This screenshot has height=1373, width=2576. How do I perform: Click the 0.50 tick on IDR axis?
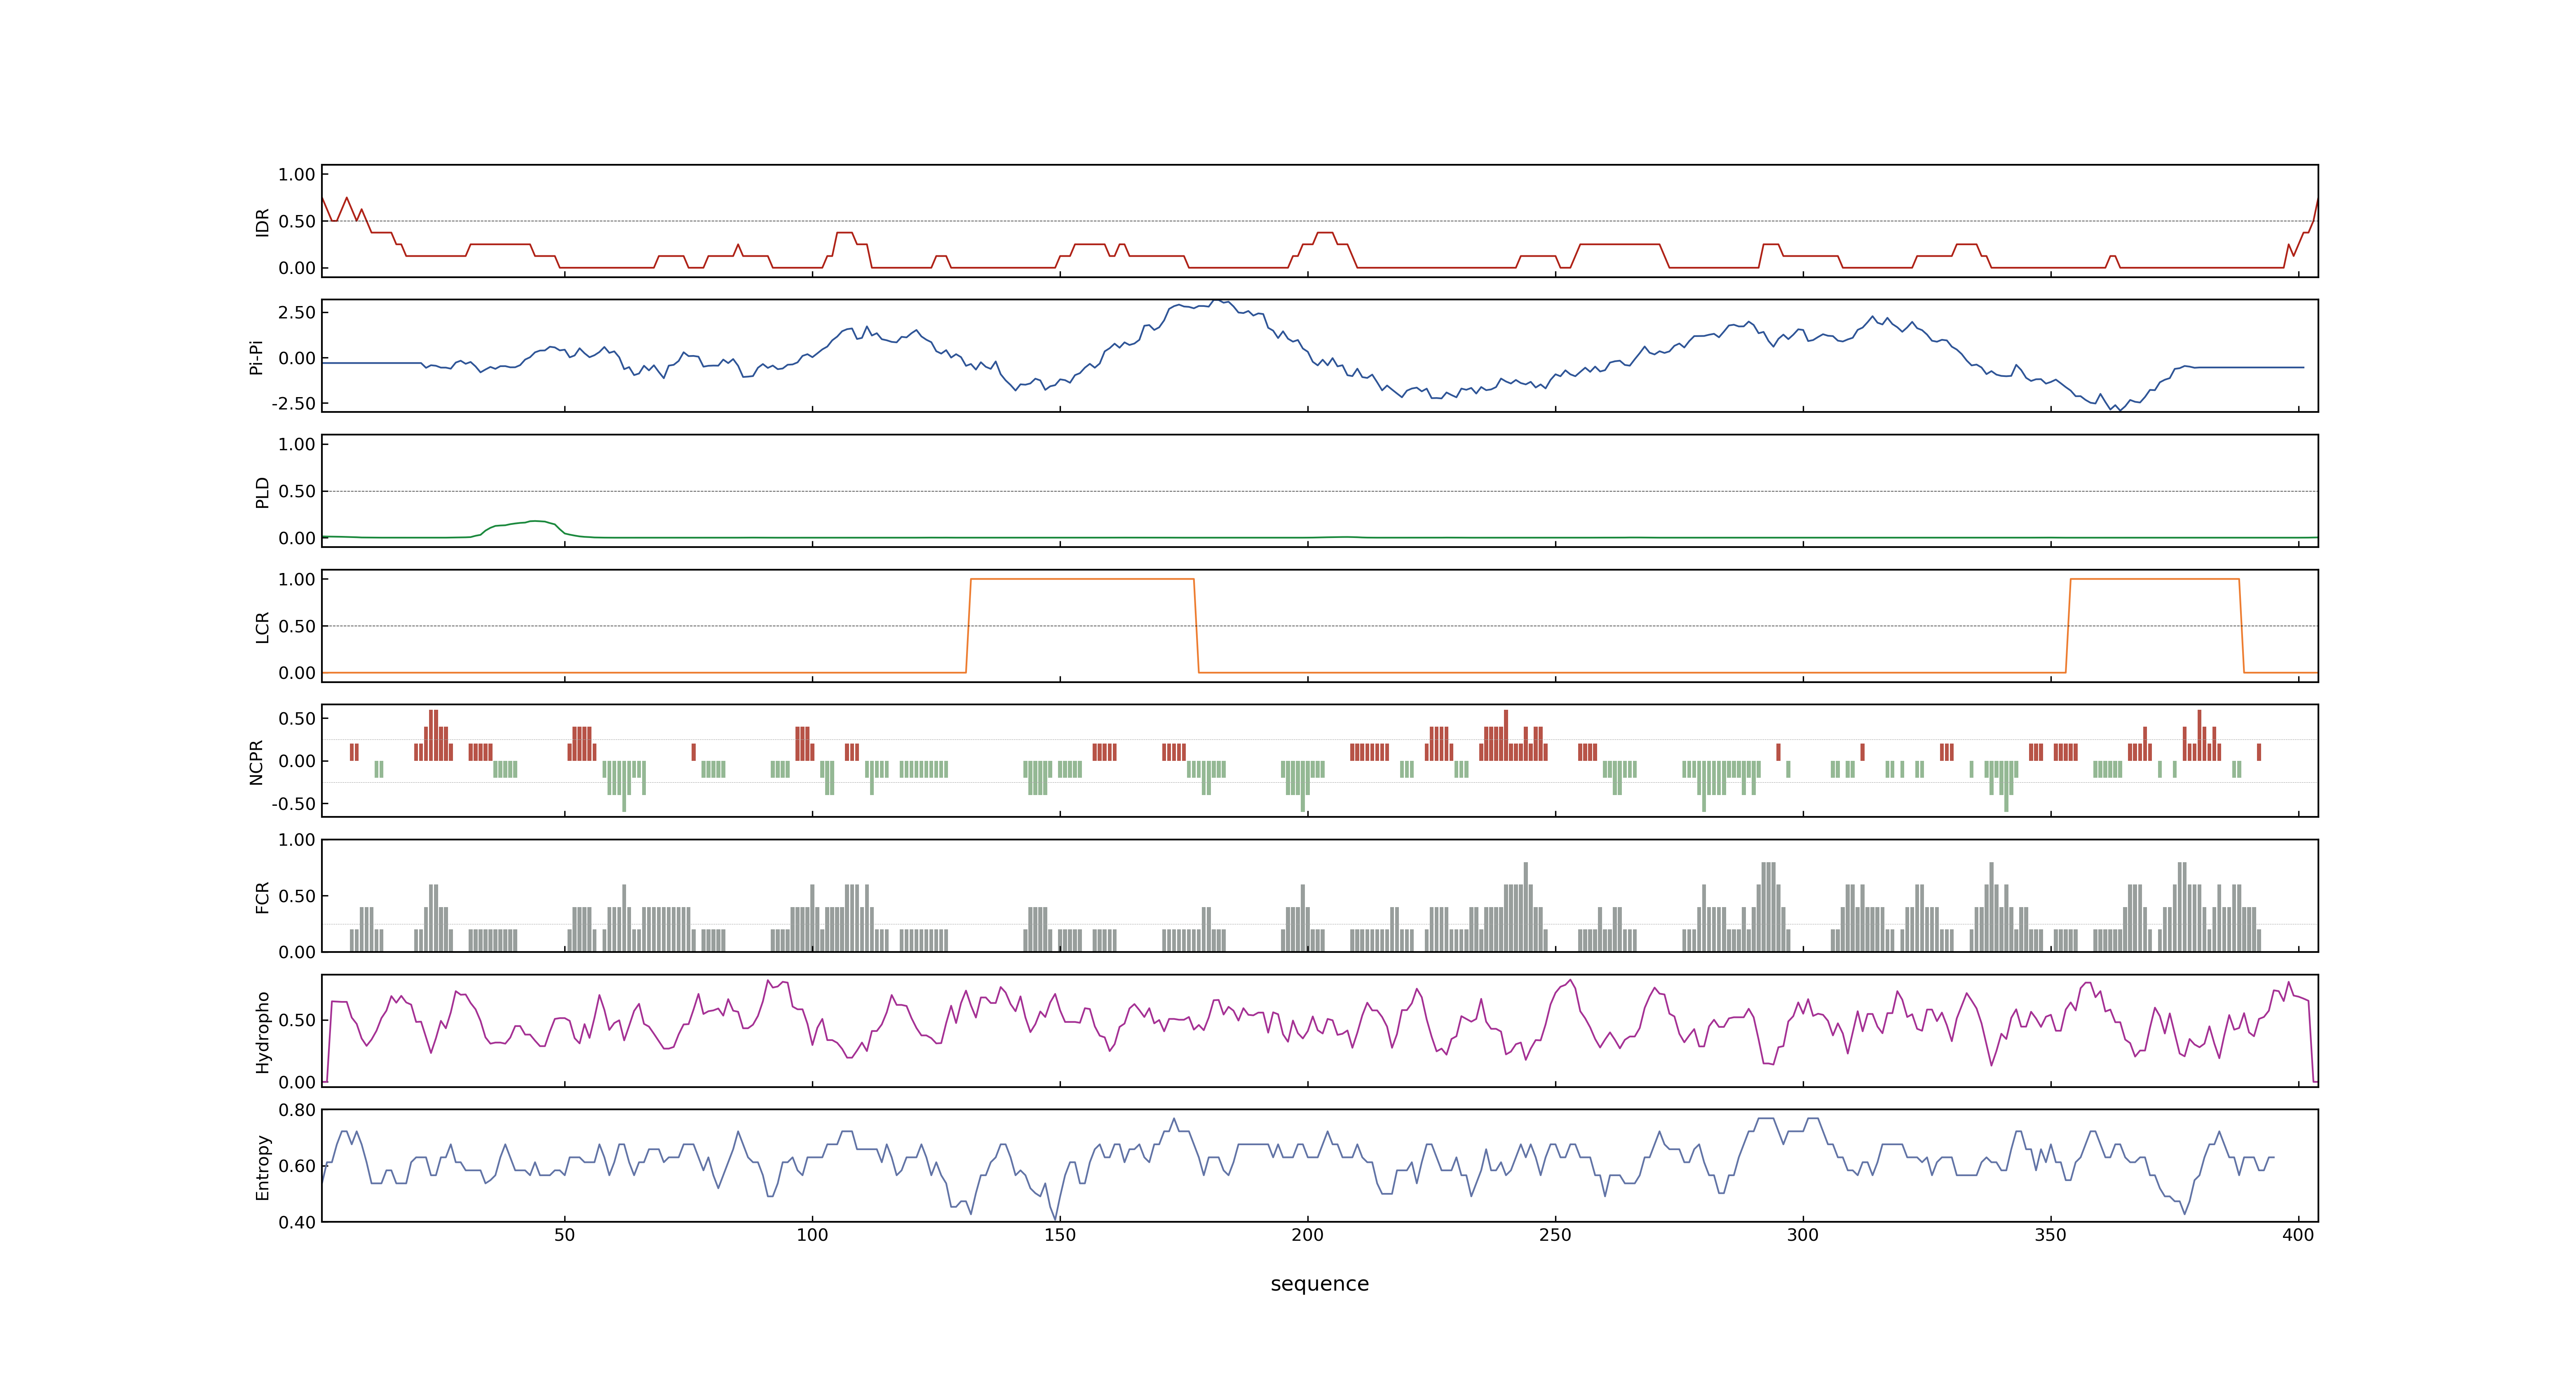click(x=297, y=222)
